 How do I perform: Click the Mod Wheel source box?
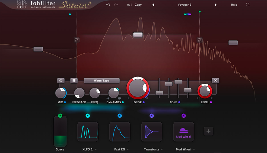(184, 132)
